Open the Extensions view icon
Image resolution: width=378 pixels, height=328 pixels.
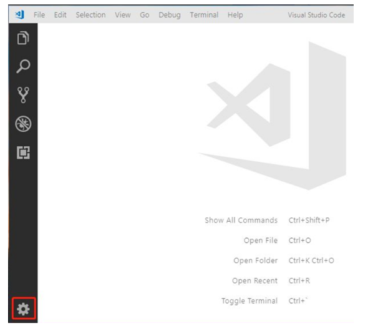23,152
